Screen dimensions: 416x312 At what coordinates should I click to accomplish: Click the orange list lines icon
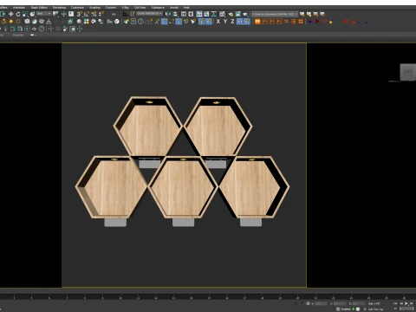click(x=294, y=22)
